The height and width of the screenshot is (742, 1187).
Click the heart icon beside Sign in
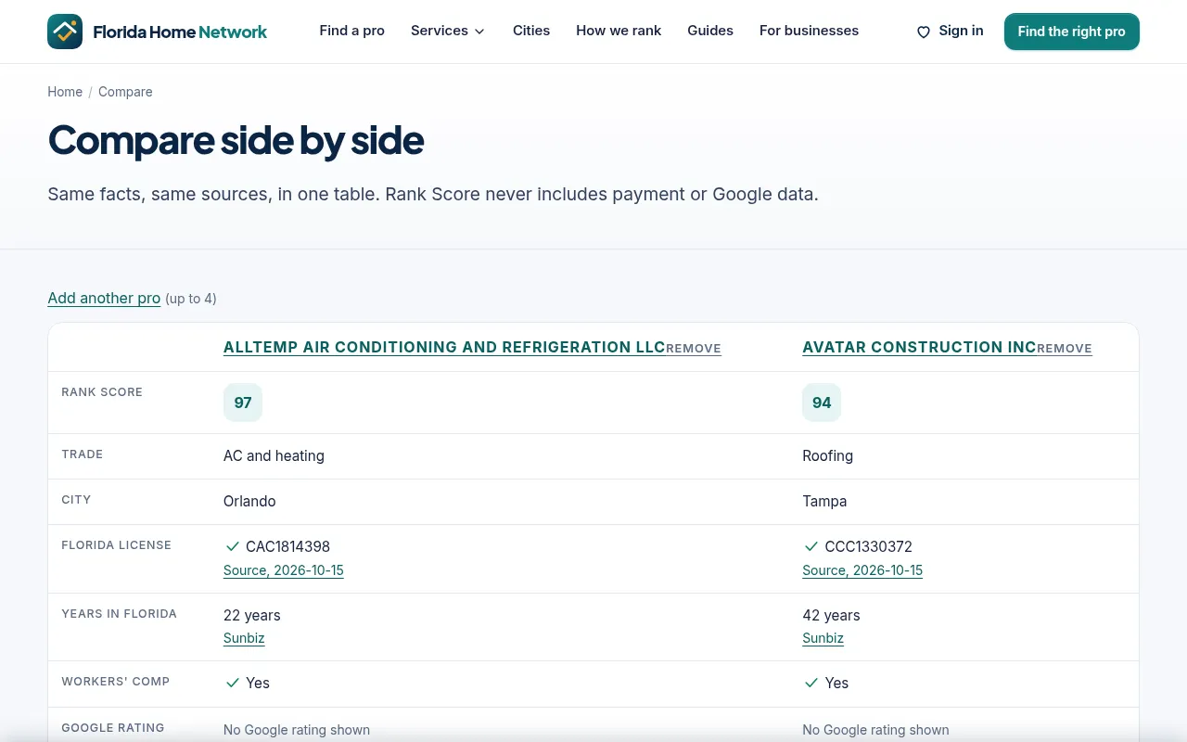point(924,32)
